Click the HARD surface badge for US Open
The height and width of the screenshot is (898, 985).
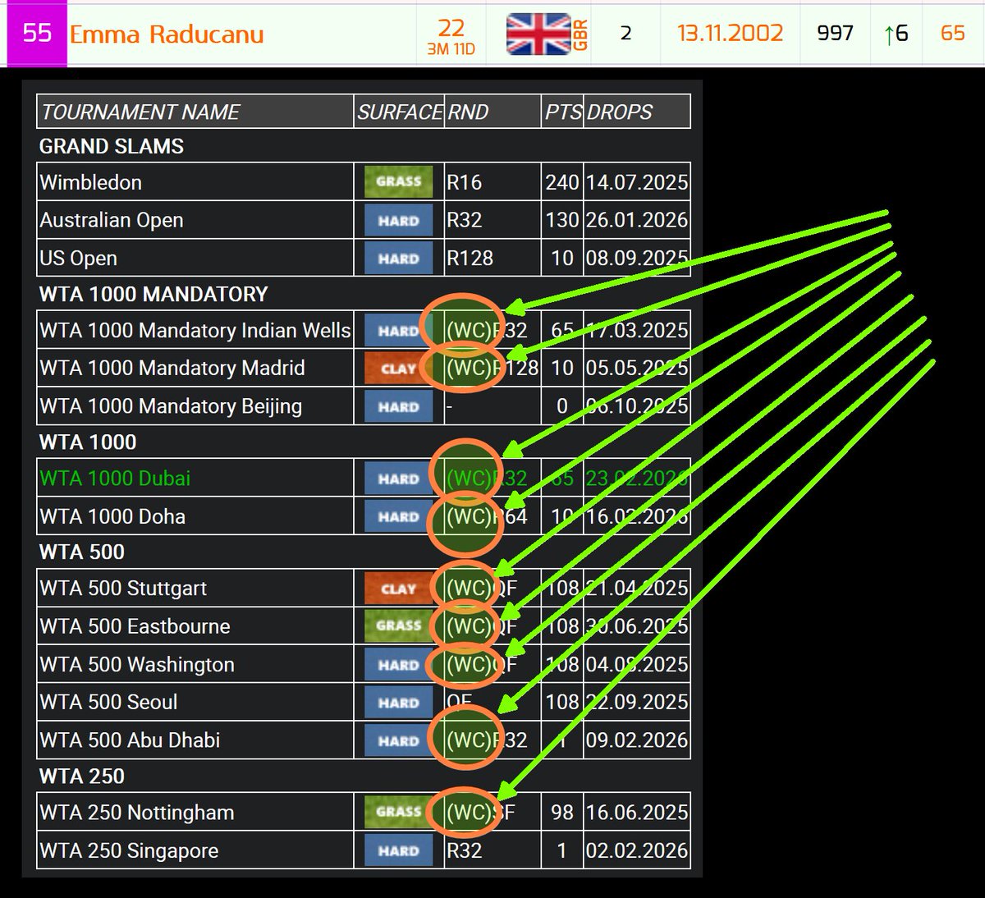pos(398,258)
